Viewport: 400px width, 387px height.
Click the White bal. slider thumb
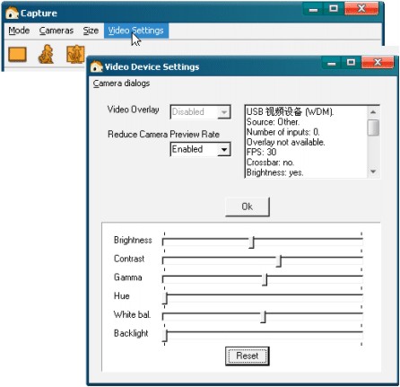(x=263, y=317)
